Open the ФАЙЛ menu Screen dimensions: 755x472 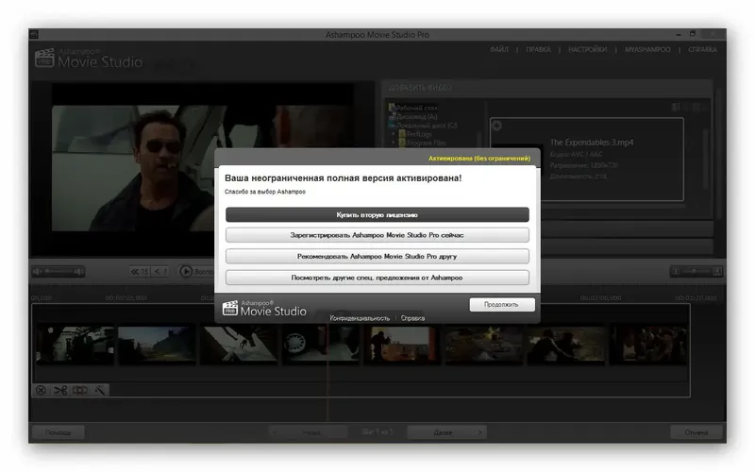point(499,50)
